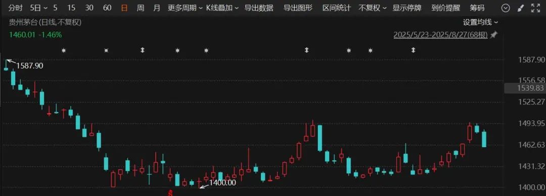The width and height of the screenshot is (546, 196).
Task: Open the brush drawing tool
Action: (x=521, y=8)
